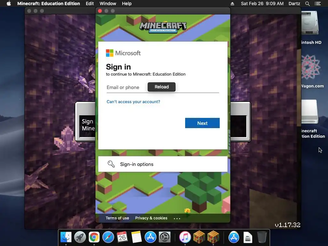This screenshot has width=328, height=246.
Task: Open App Store next to Notes in dock
Action: coord(151,237)
